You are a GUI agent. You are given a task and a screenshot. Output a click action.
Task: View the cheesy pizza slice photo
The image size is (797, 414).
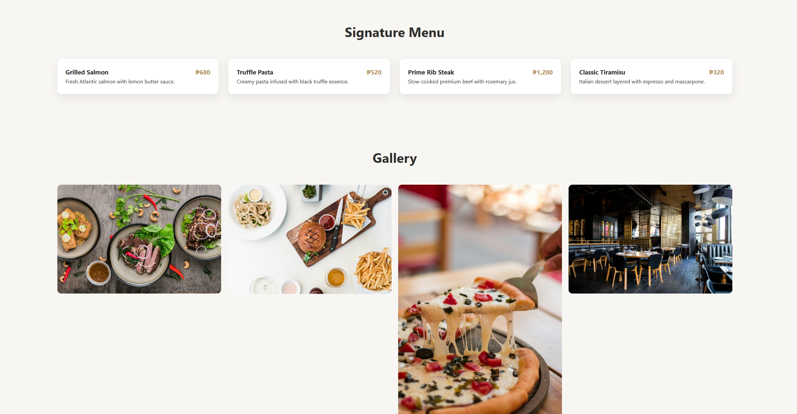[x=480, y=299]
